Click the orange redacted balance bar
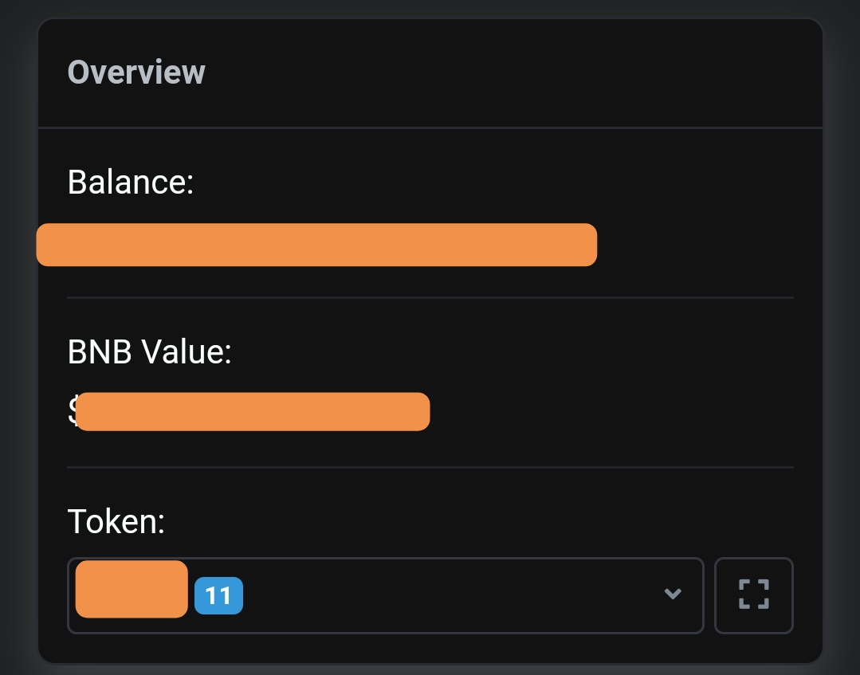The height and width of the screenshot is (675, 860). 316,245
